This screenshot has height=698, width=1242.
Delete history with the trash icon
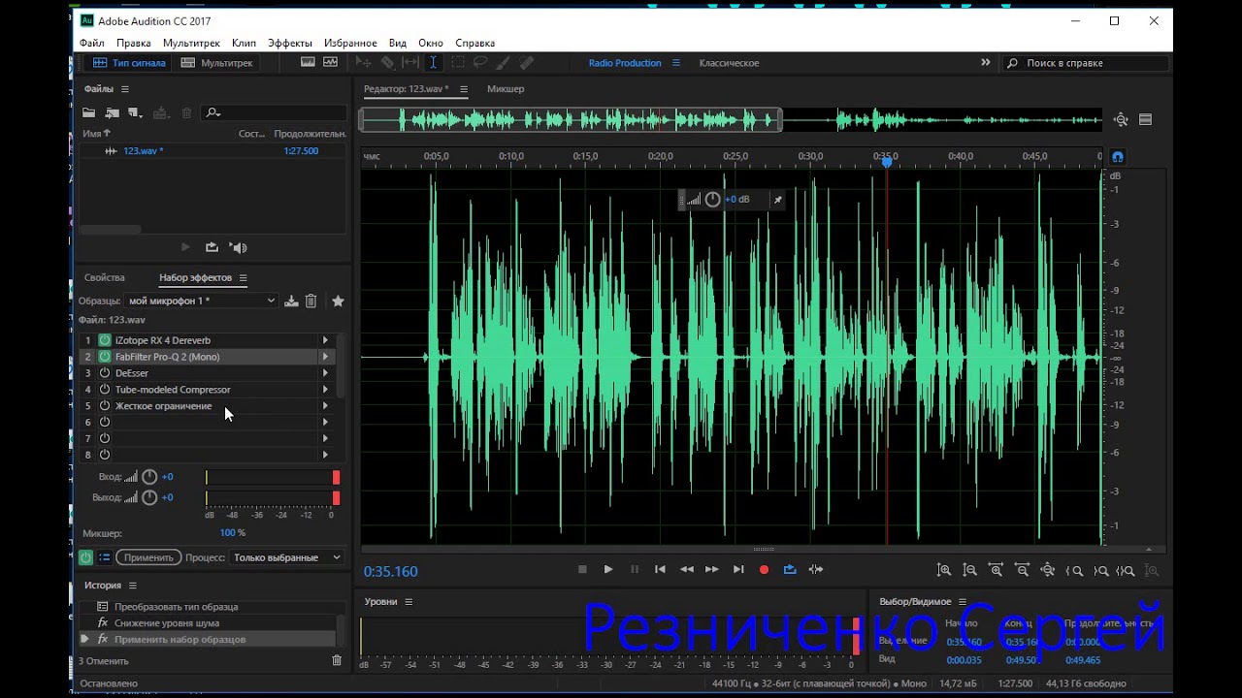(x=337, y=660)
